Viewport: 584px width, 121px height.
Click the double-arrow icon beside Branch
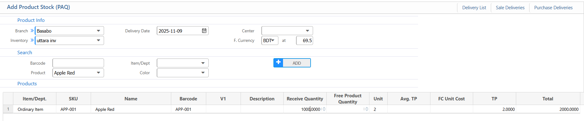(32, 31)
